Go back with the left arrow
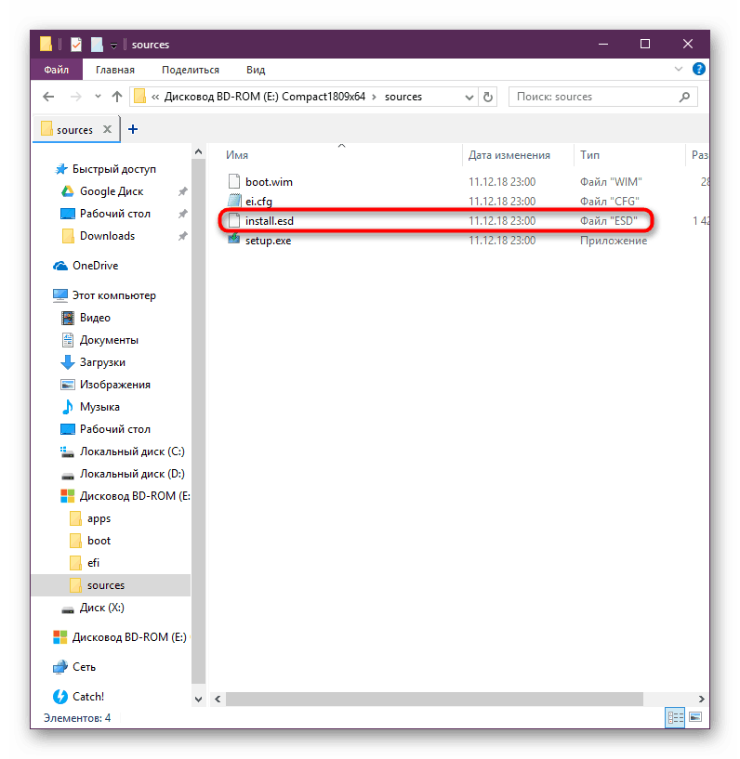Screen dimensions: 740x759 48,97
